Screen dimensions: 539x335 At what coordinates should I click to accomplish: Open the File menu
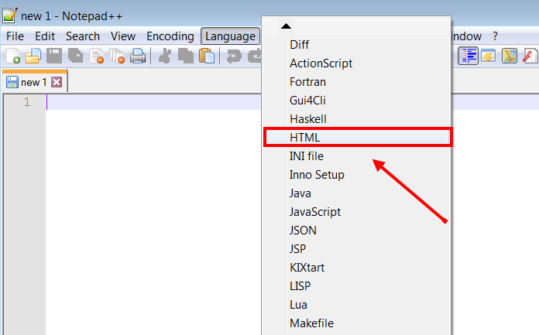click(15, 36)
